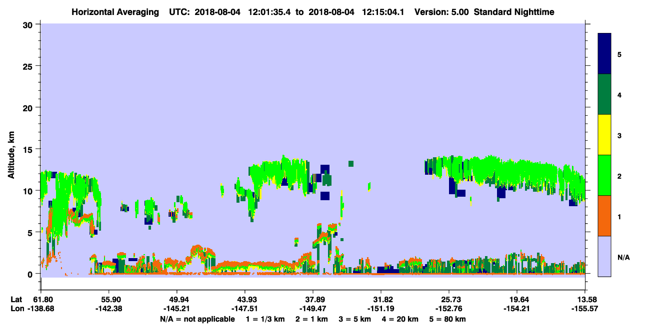Click the latitude value 49.94
Image resolution: width=650 pixels, height=333 pixels.
(176, 300)
